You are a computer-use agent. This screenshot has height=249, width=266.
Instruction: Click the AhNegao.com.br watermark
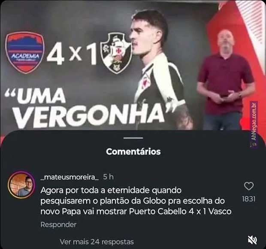tap(254, 121)
